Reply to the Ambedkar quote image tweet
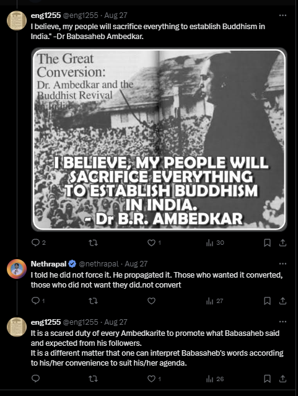 tap(38, 243)
